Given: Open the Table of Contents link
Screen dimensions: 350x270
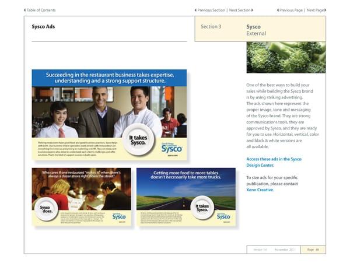Looking at the screenshot, I should pyautogui.click(x=42, y=10).
